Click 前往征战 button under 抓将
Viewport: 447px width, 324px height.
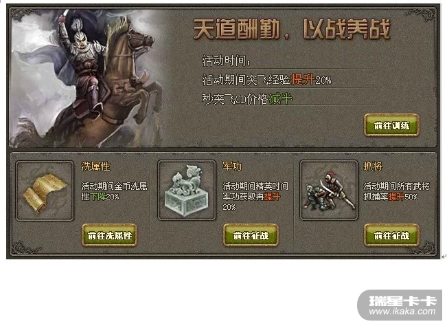391,235
